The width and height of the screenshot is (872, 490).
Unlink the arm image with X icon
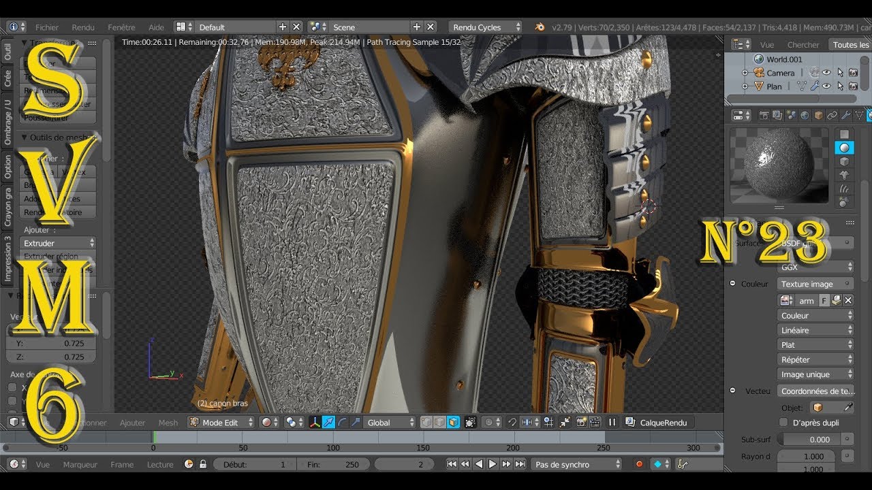[848, 300]
